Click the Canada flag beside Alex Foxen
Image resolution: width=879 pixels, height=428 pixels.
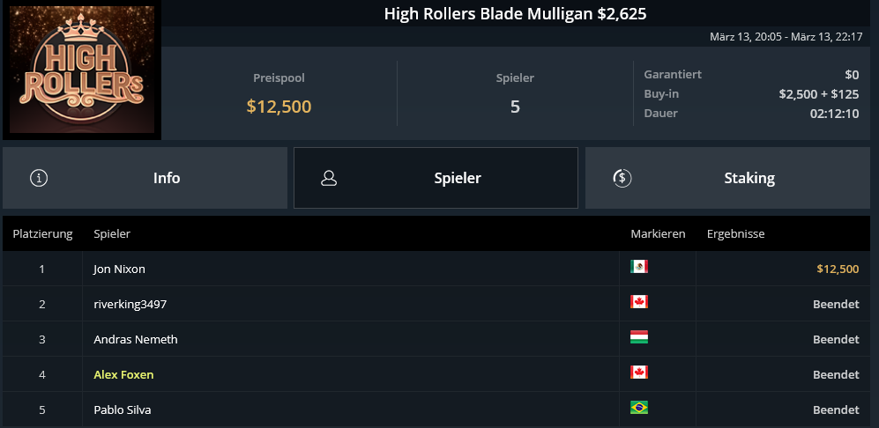(639, 372)
